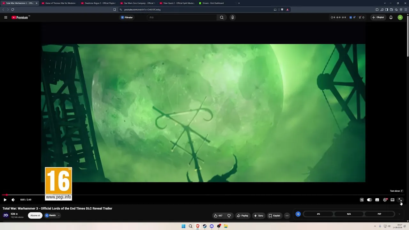Open File Explorer from taskbar
Viewport: 409px width, 230px height.
(226, 226)
